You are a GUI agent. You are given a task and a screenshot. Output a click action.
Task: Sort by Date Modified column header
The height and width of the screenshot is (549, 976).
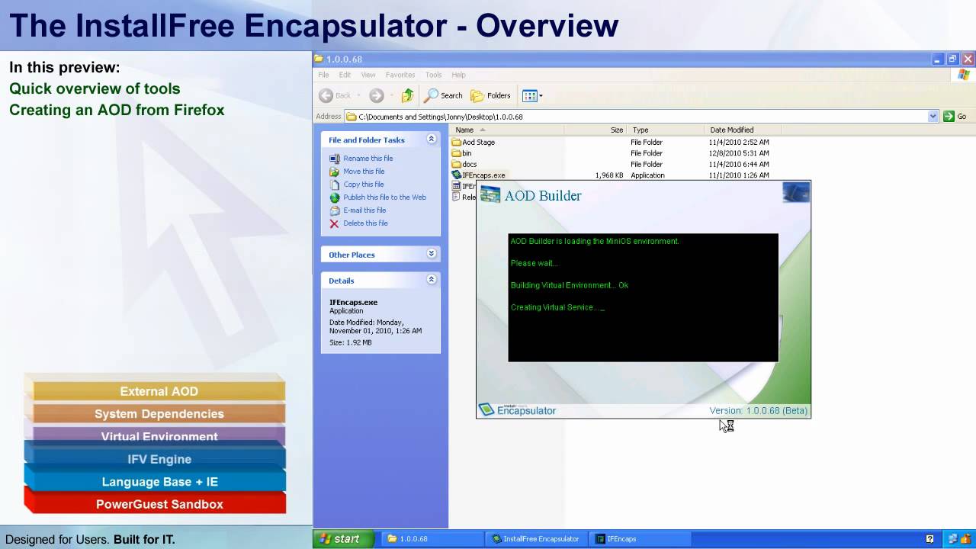[743, 130]
